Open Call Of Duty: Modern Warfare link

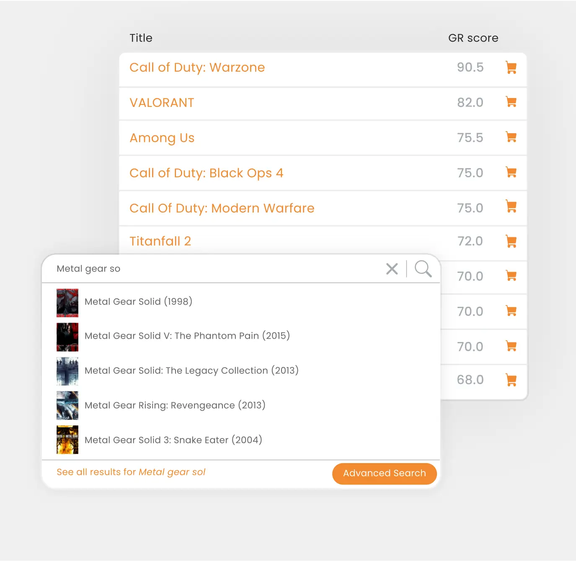point(222,208)
